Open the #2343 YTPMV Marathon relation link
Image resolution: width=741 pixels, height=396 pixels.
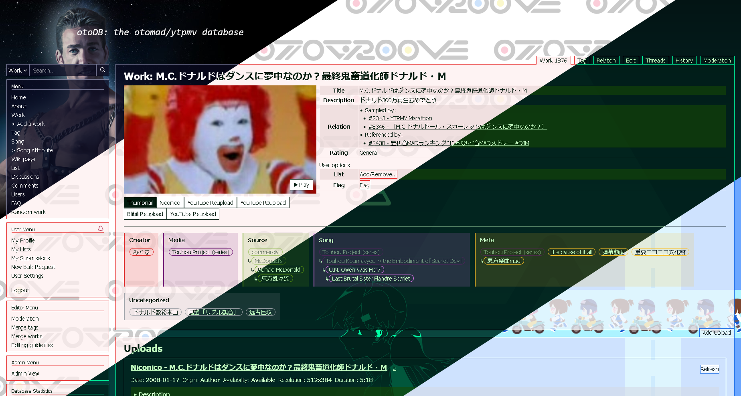click(x=400, y=118)
